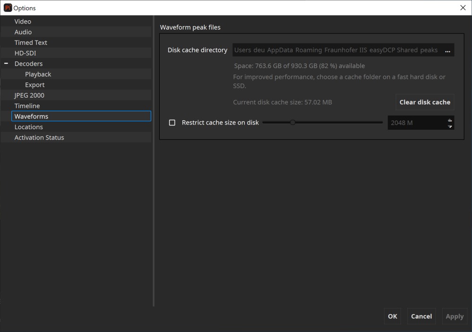Close the Options dialog window
The height and width of the screenshot is (332, 472).
coord(463,8)
